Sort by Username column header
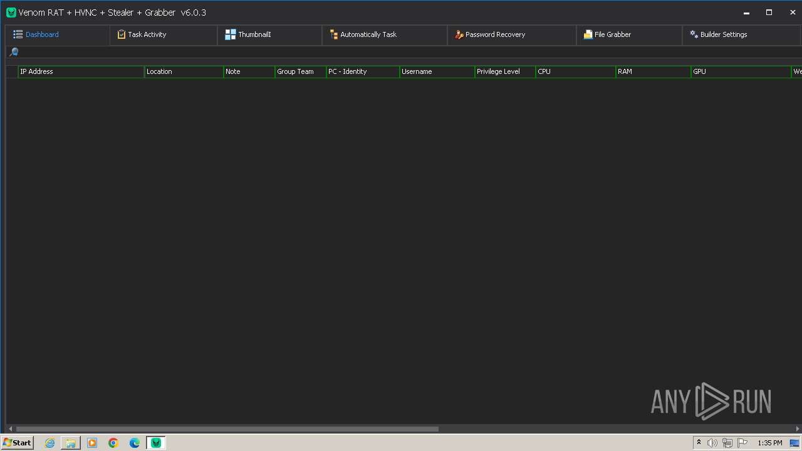802x451 pixels. point(437,71)
